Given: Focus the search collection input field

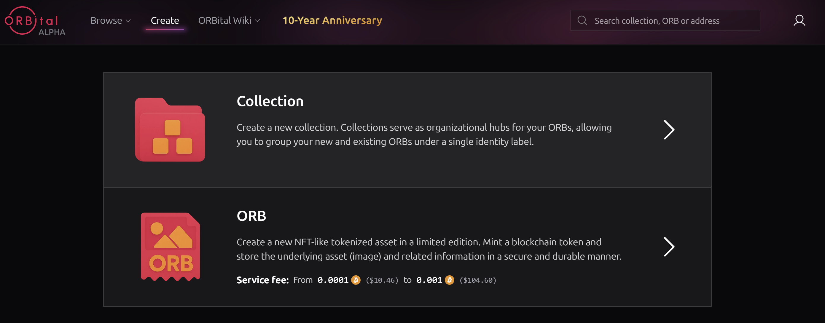Looking at the screenshot, I should [x=665, y=20].
